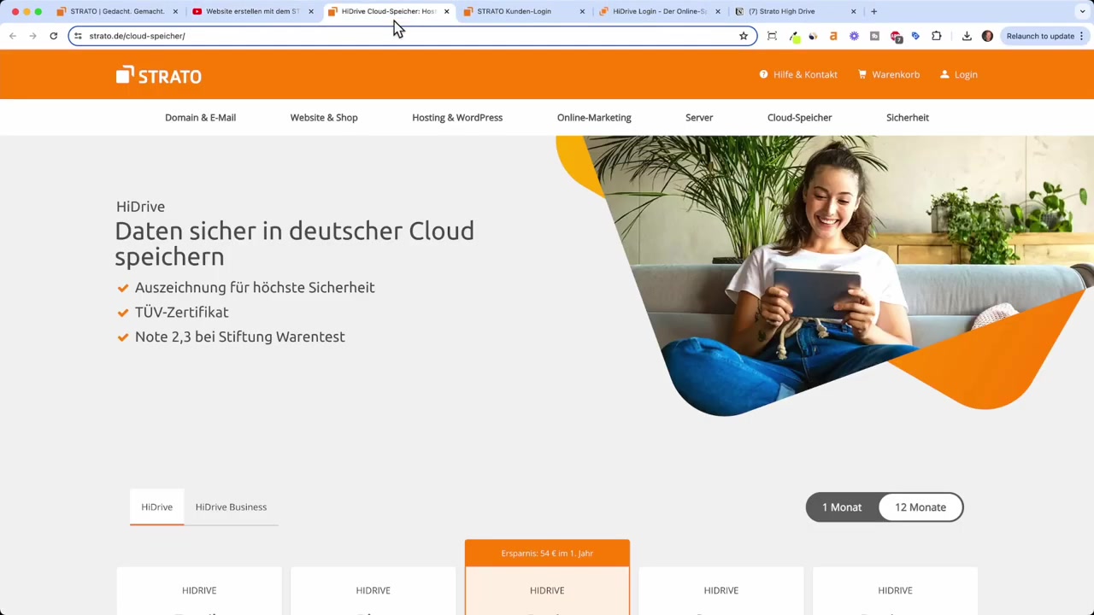1094x615 pixels.
Task: Open Hilfe & Kontakt link
Action: (798, 74)
